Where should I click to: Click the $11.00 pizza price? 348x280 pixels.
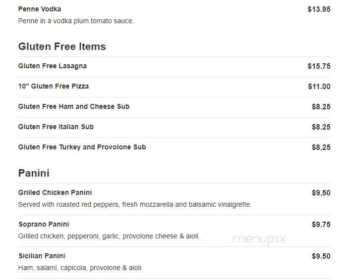(319, 87)
